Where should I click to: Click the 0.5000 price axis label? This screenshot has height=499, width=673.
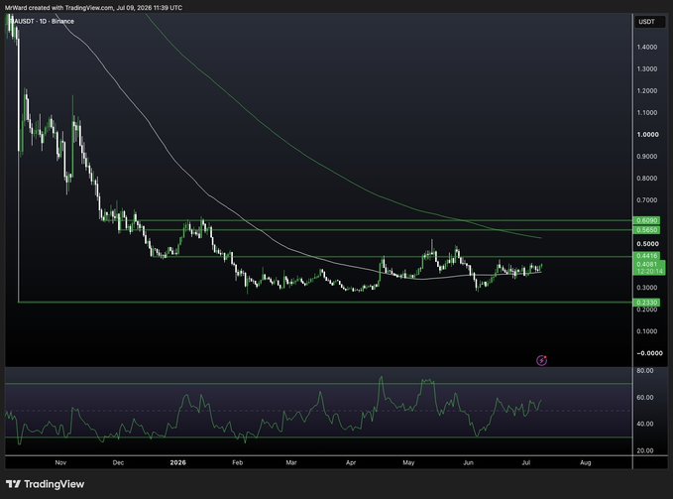[x=647, y=243]
